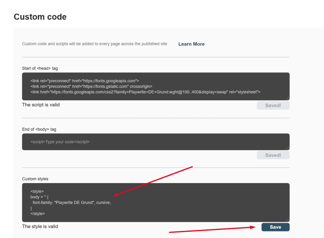The height and width of the screenshot is (238, 324).
Task: Grab the resize handle of head tag editor
Action: (287, 98)
